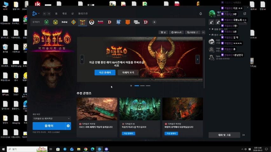This screenshot has height=152, width=271.
Task: Click 지금 플레이 on the banner
Action: click(105, 73)
